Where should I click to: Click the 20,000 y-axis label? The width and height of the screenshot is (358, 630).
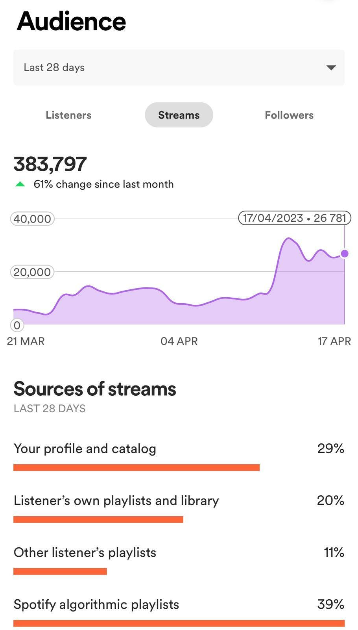coord(32,272)
